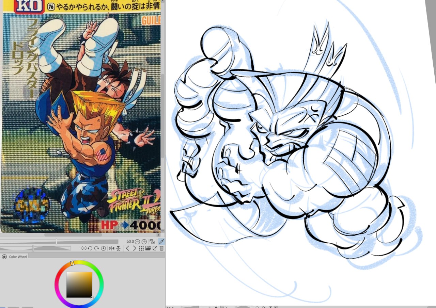Zoom out the Sub View image
The height and width of the screenshot is (308, 436).
(x=138, y=241)
